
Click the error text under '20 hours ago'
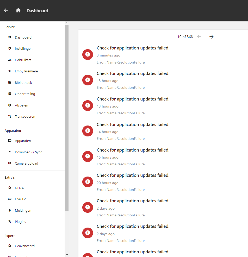pos(121,190)
